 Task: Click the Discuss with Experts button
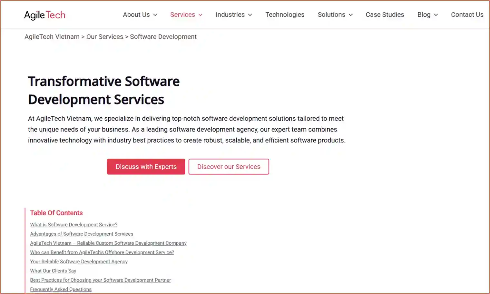146,167
